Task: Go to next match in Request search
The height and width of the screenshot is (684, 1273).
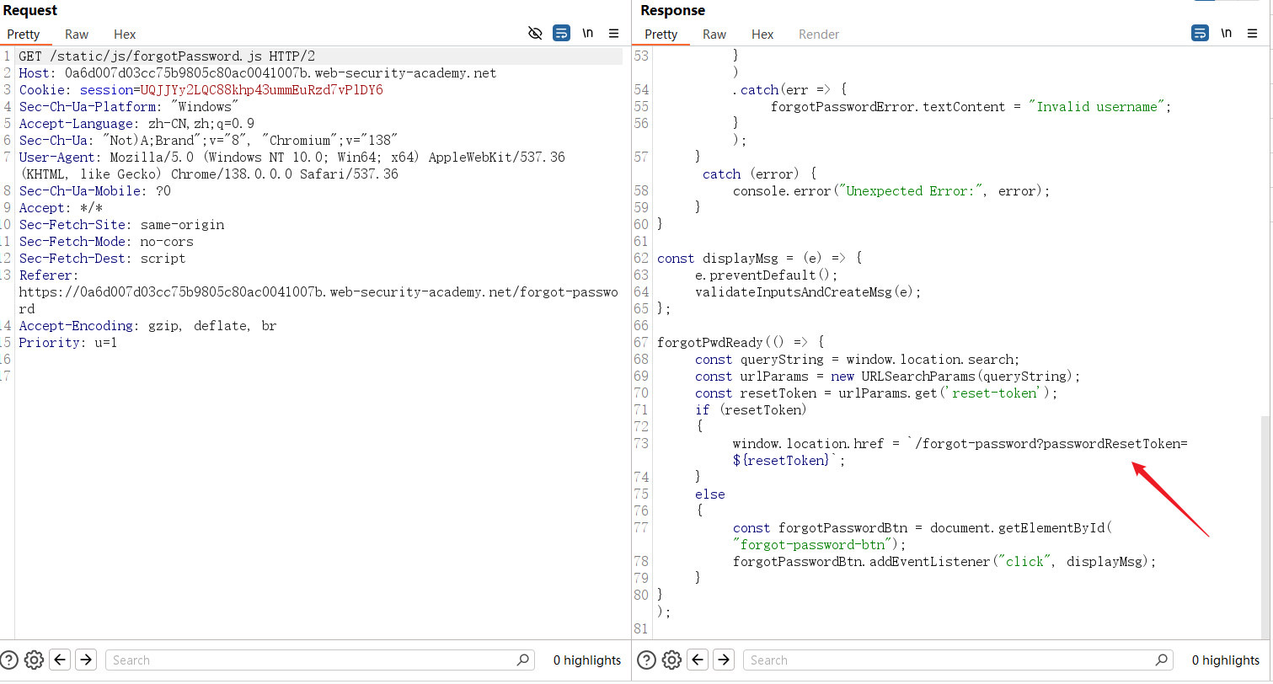Action: coord(85,660)
